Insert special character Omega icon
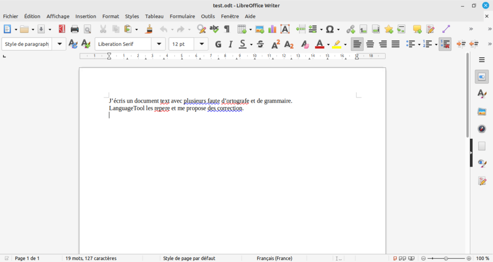This screenshot has height=262, width=493. (329, 29)
